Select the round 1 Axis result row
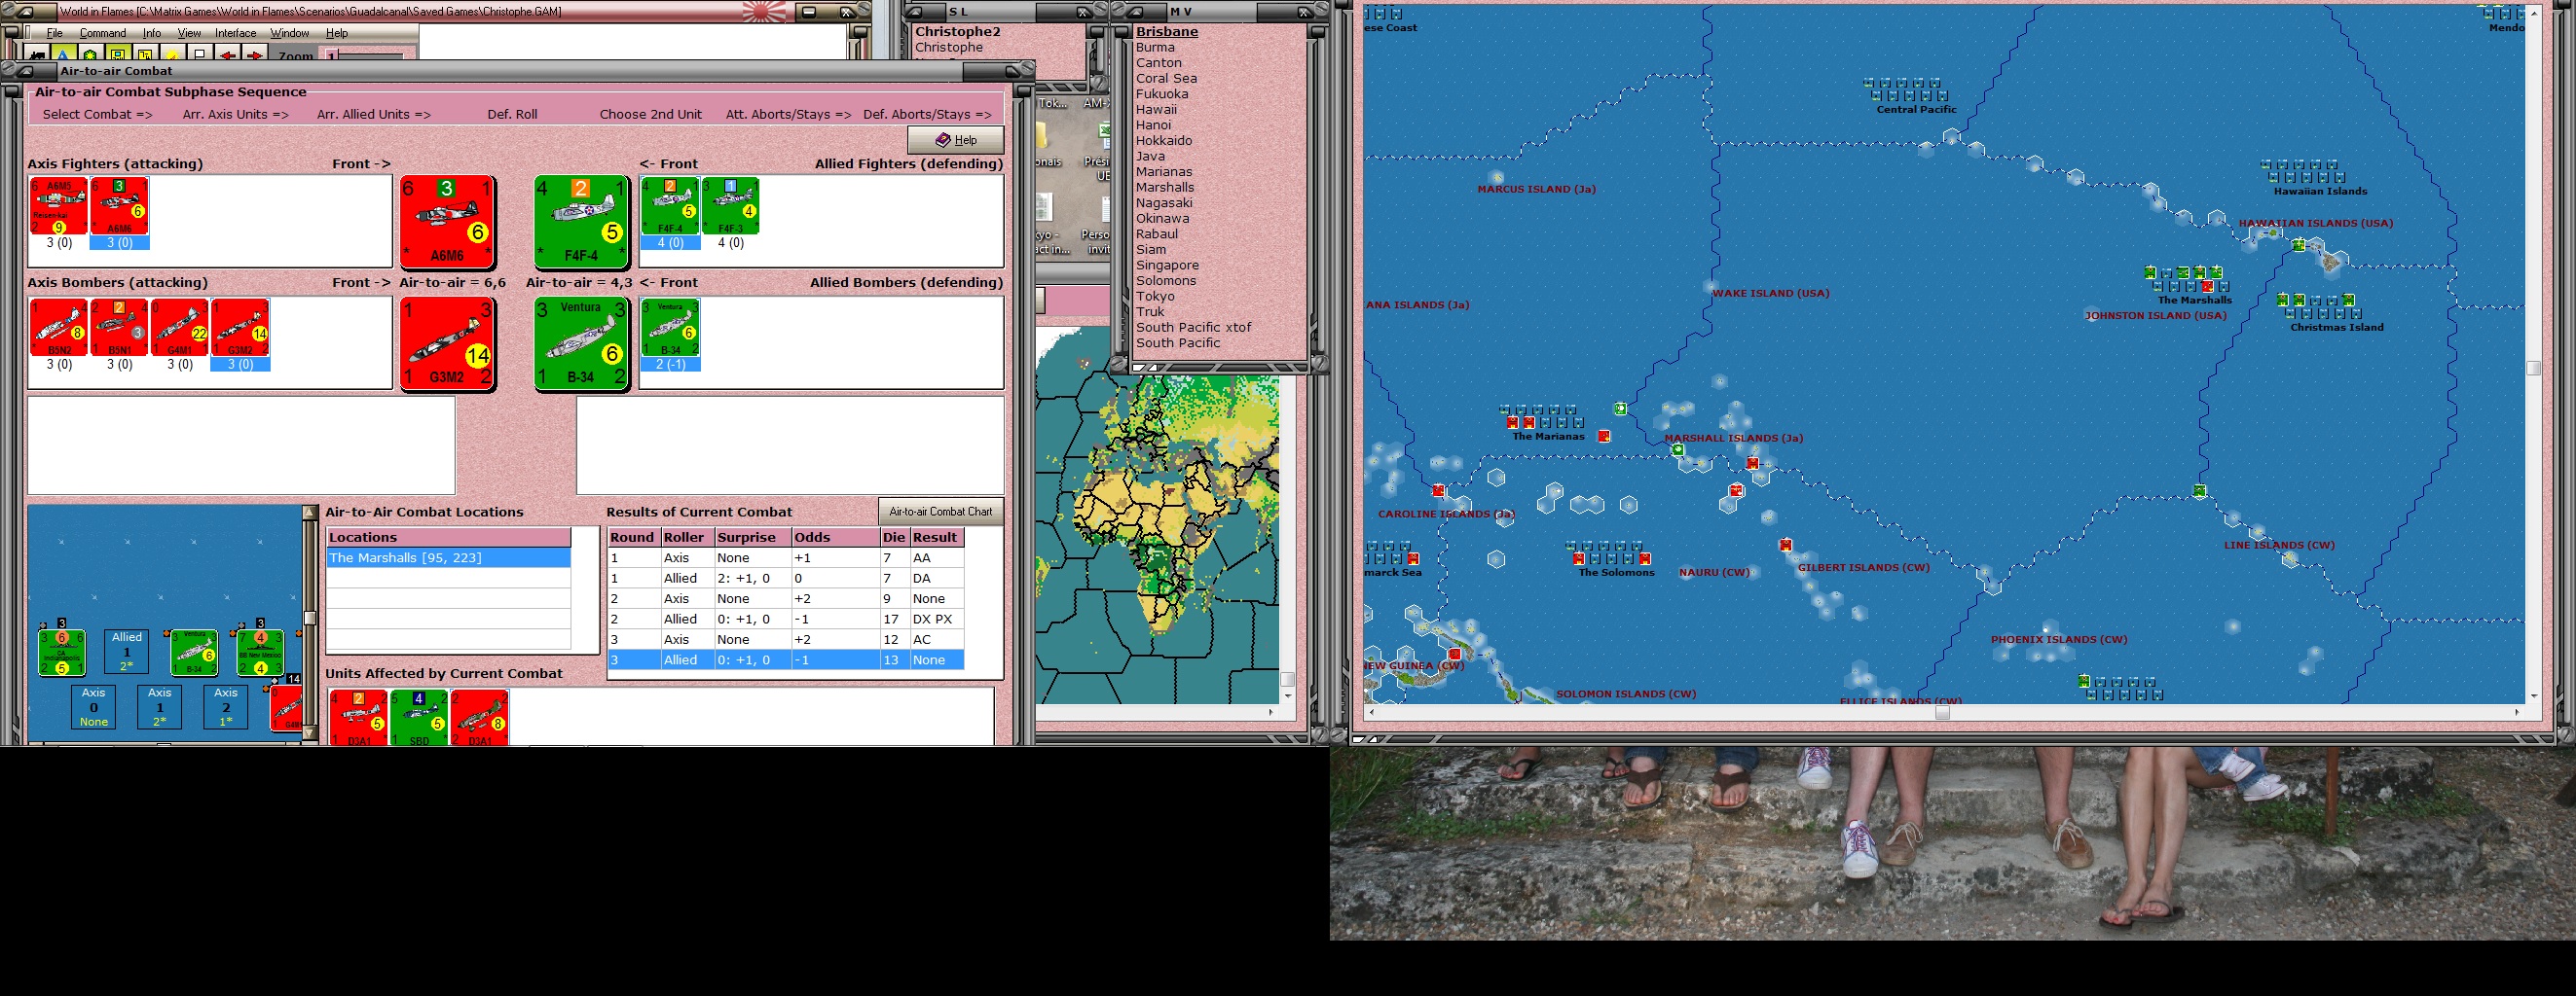Image resolution: width=2576 pixels, height=996 pixels. pyautogui.click(x=785, y=557)
